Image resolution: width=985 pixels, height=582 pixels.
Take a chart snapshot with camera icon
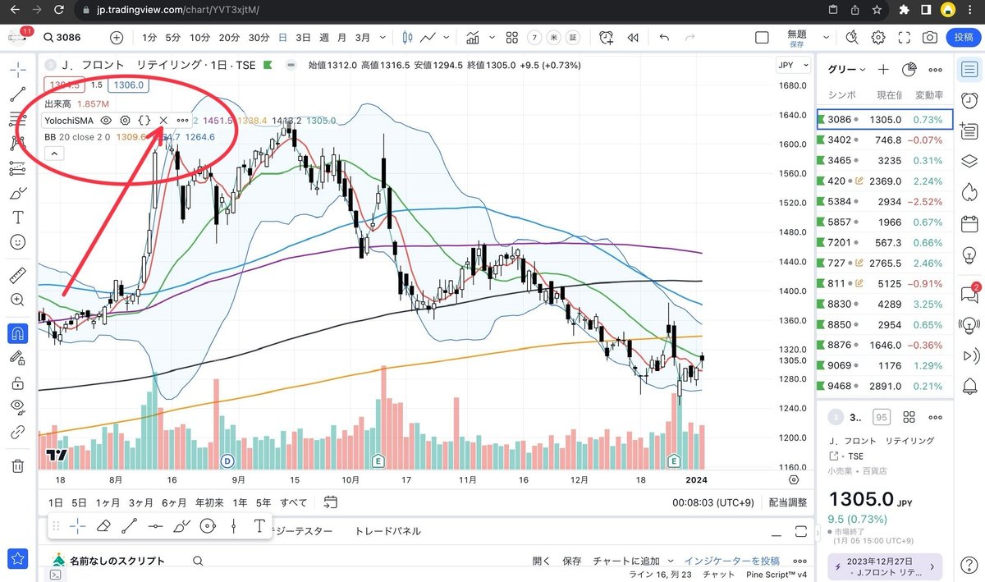click(930, 38)
